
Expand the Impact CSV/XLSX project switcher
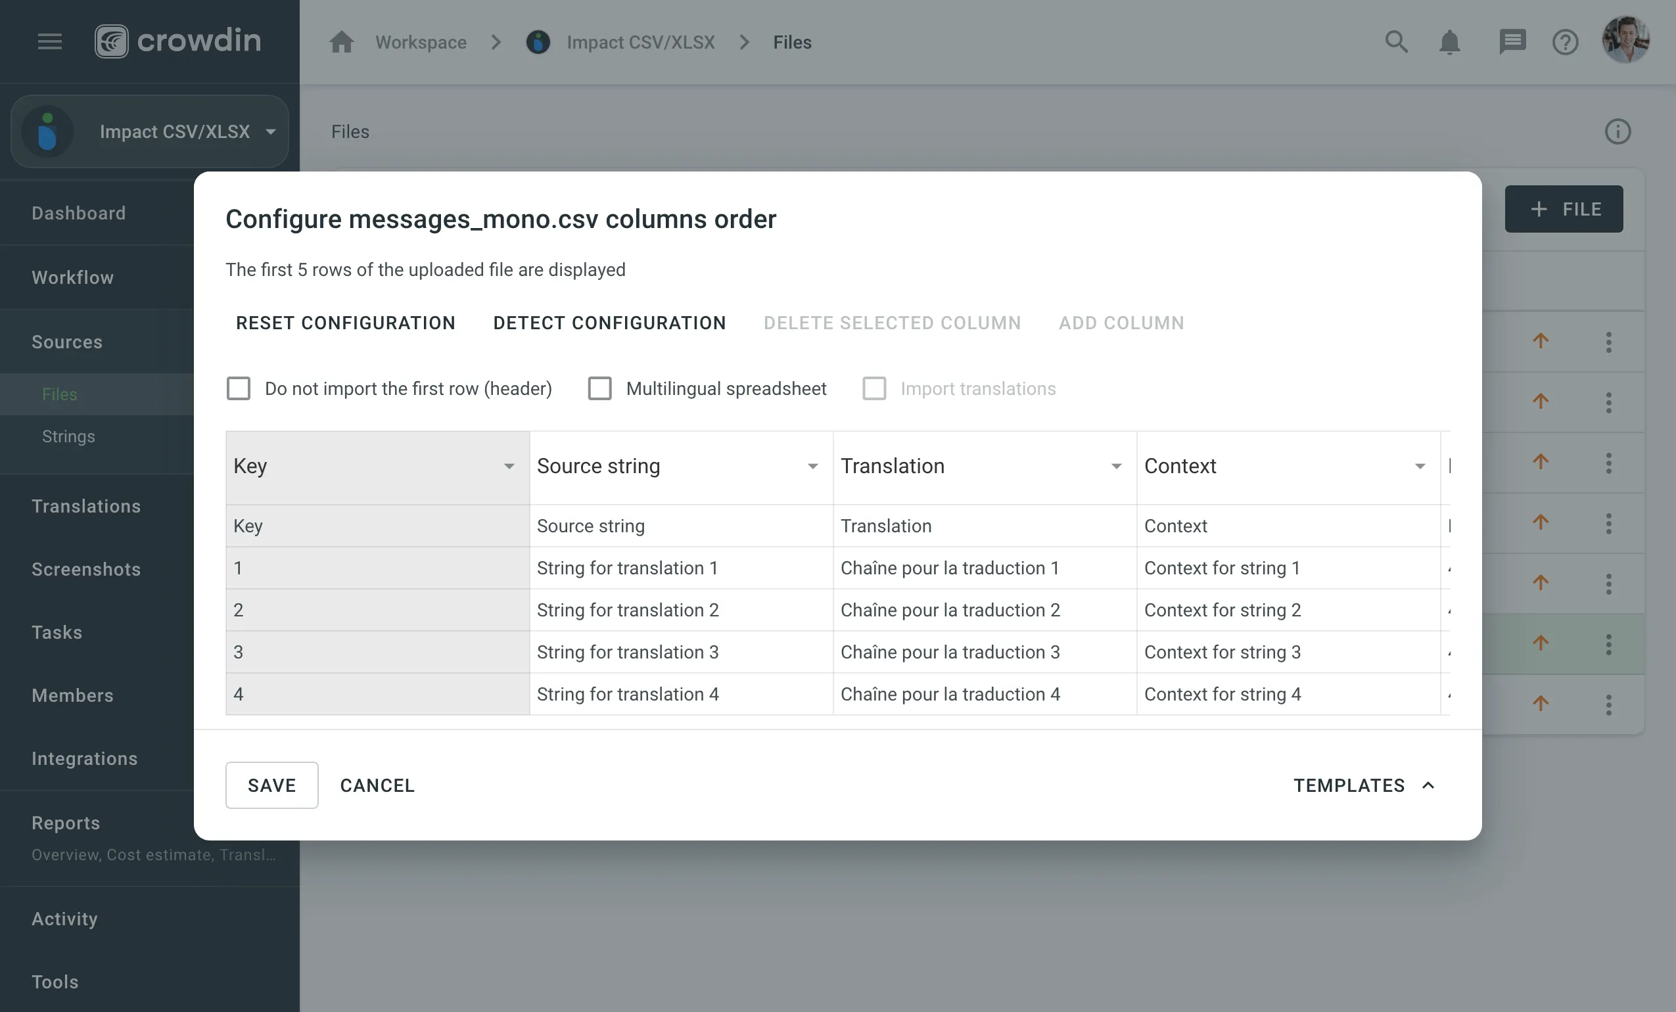[x=150, y=131]
